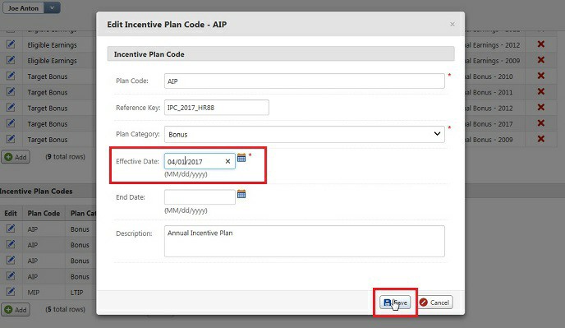The image size is (565, 328).
Task: Edit the first Eligible Earnings row
Action: click(x=11, y=44)
